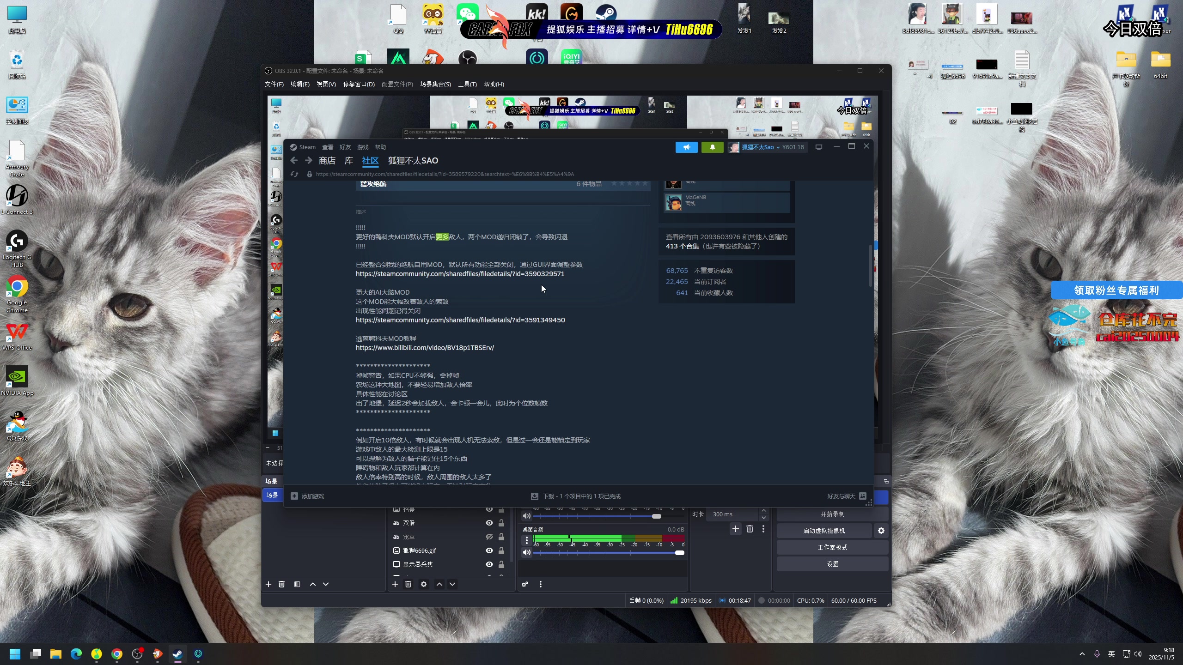Open OBS 工具(T) menu
The height and width of the screenshot is (665, 1183).
[x=467, y=84]
